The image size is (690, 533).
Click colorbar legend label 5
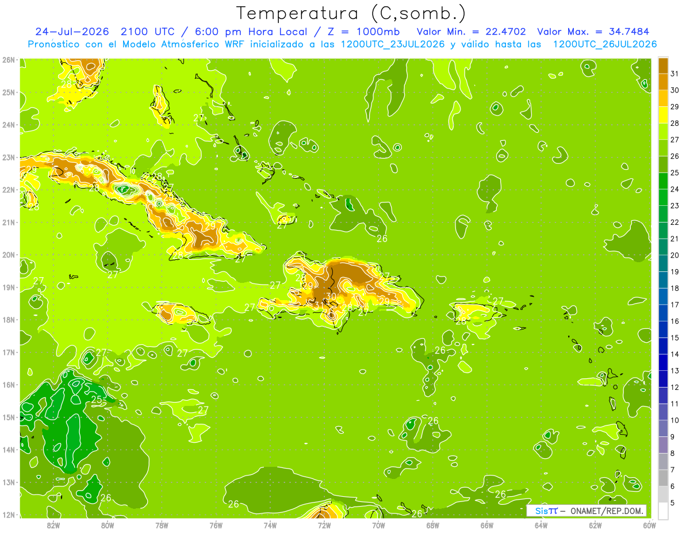point(672,503)
